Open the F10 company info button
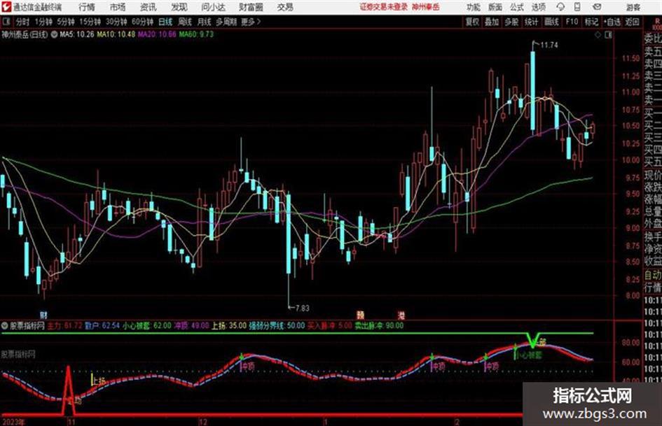Viewport: 662px width, 426px height. coord(572,22)
